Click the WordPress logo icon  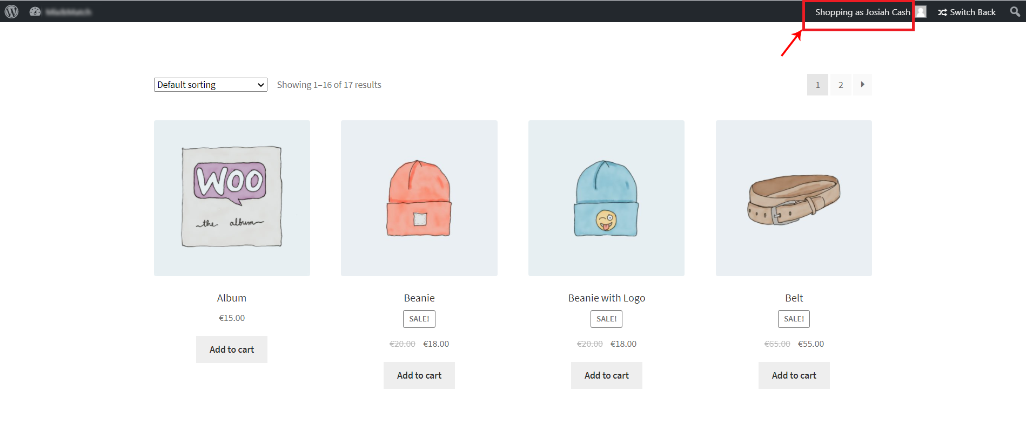pos(11,11)
